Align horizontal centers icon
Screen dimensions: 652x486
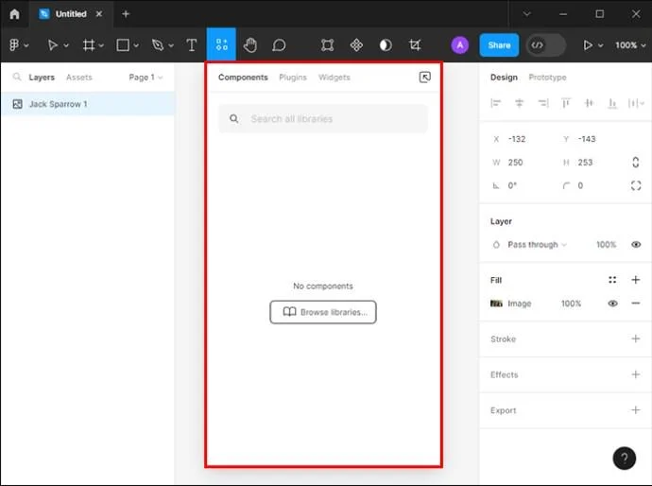click(519, 103)
